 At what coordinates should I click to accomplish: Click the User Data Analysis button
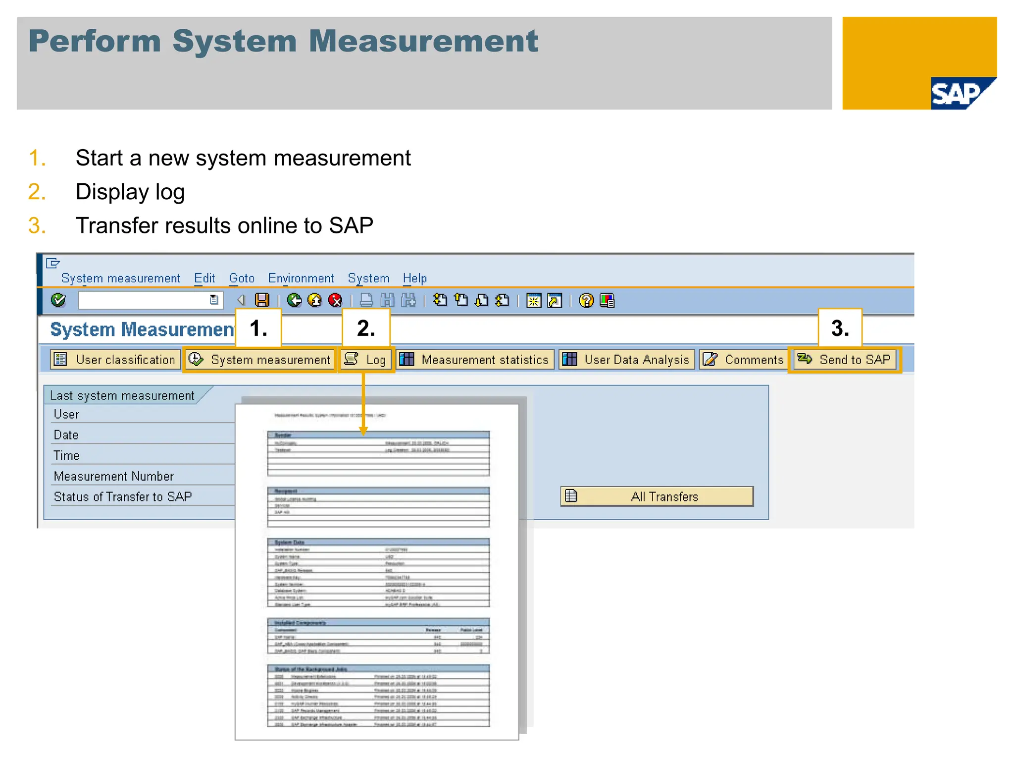(627, 359)
